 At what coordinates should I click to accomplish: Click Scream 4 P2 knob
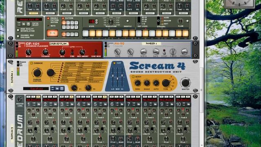(88, 87)
